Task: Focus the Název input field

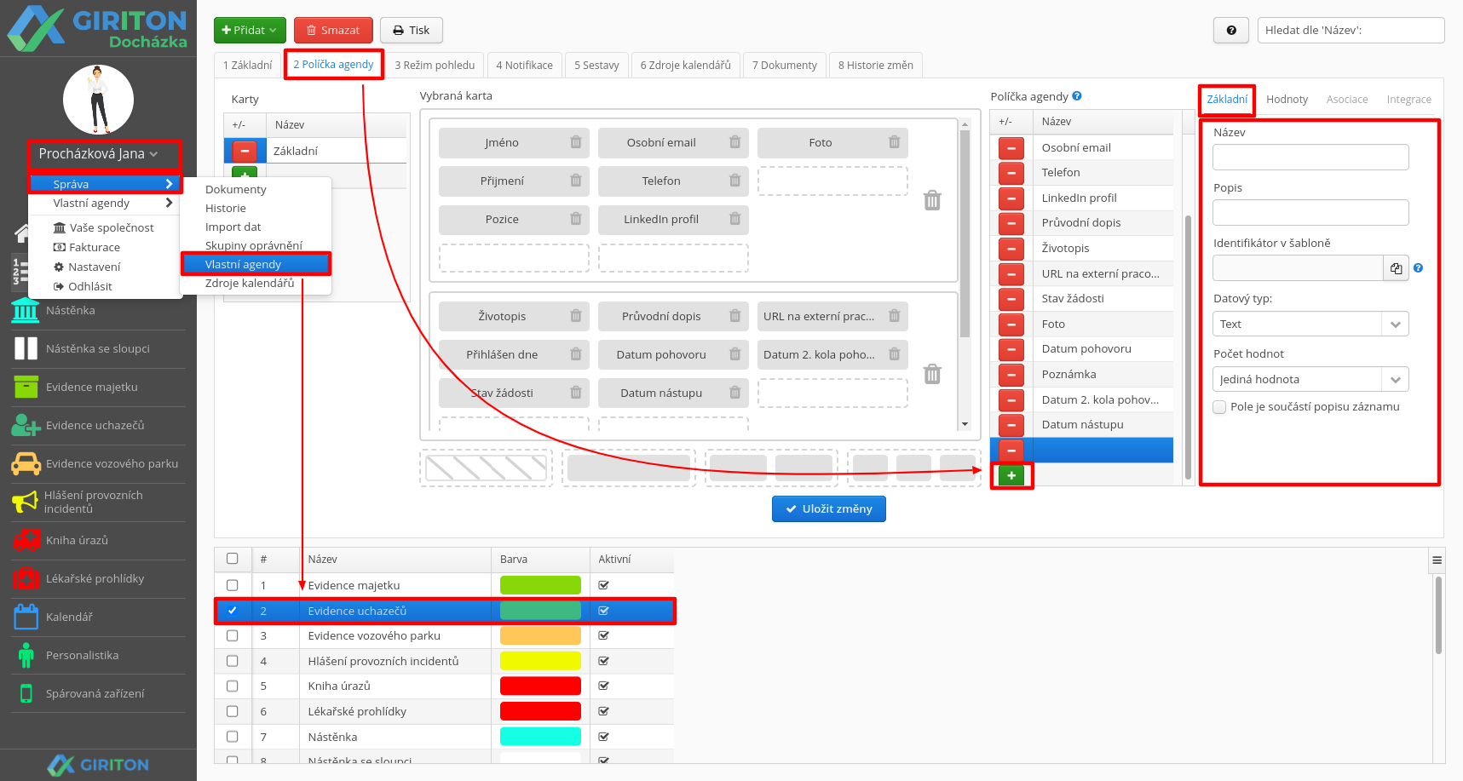Action: click(1310, 158)
